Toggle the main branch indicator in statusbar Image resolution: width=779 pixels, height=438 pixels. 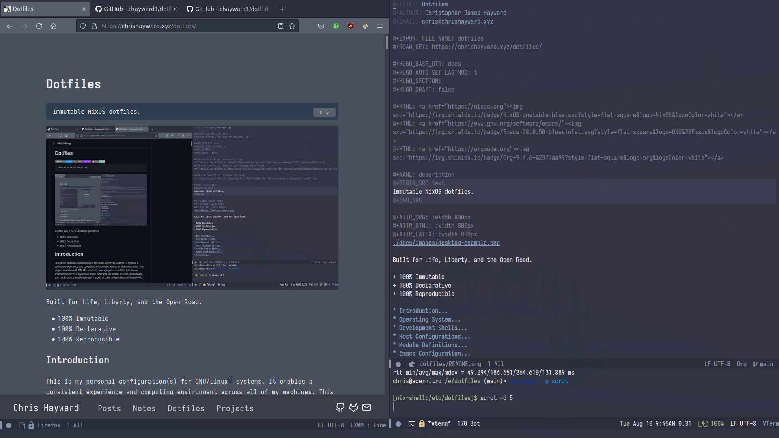point(765,364)
